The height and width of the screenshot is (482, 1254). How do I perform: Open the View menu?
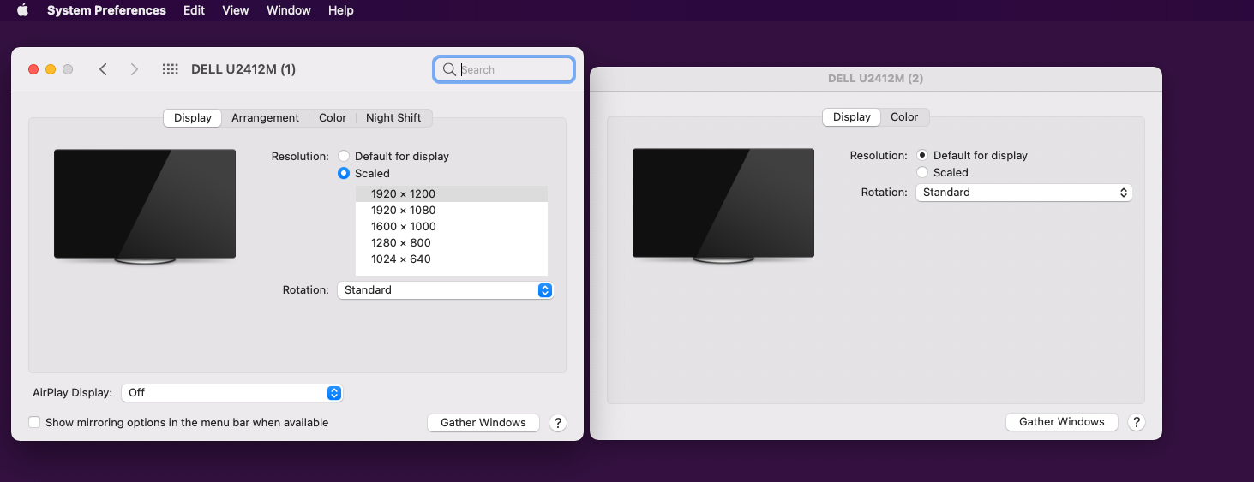tap(235, 10)
